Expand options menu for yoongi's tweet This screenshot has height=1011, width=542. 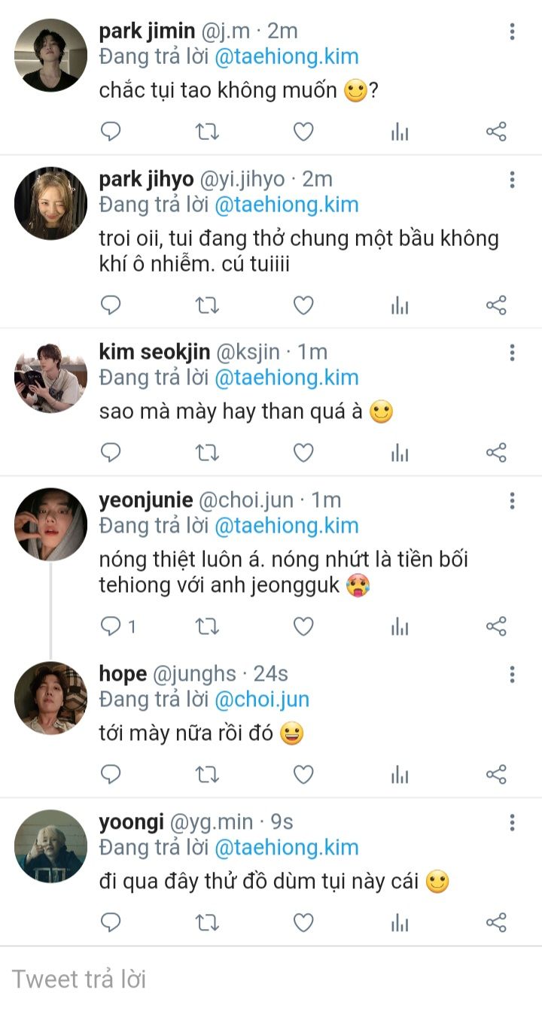pos(512,823)
